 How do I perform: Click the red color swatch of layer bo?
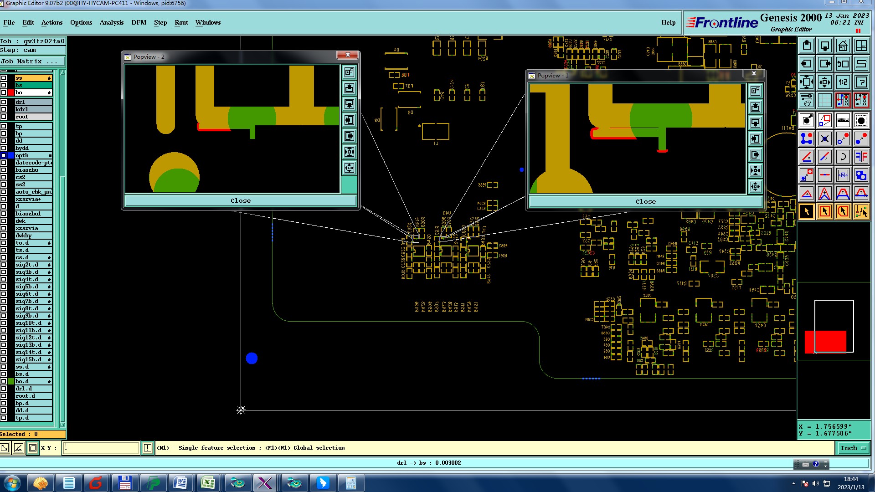[11, 92]
